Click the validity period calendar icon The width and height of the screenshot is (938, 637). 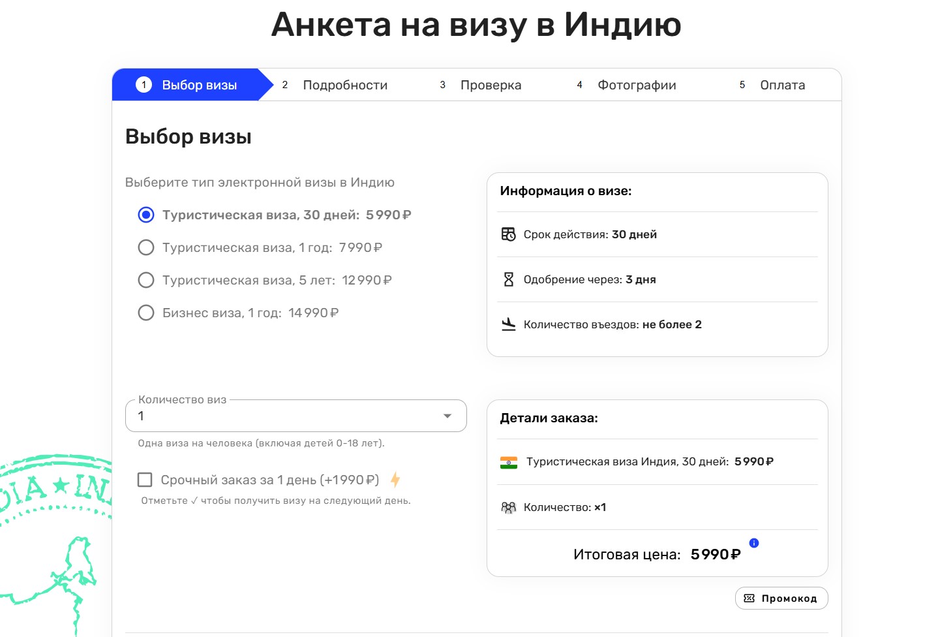click(x=508, y=234)
